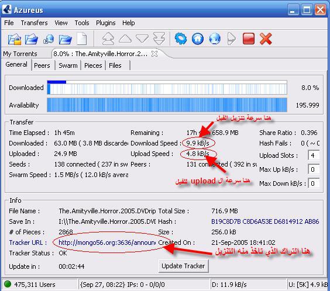Click the 9.9 kB/s download speed value
This screenshot has height=291, width=330.
[x=198, y=143]
